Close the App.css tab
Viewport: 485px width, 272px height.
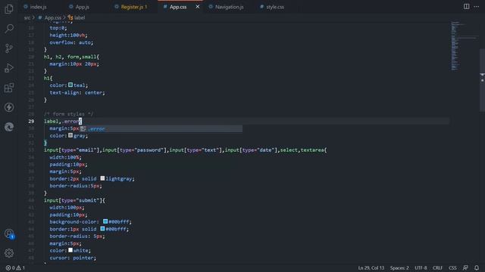197,7
